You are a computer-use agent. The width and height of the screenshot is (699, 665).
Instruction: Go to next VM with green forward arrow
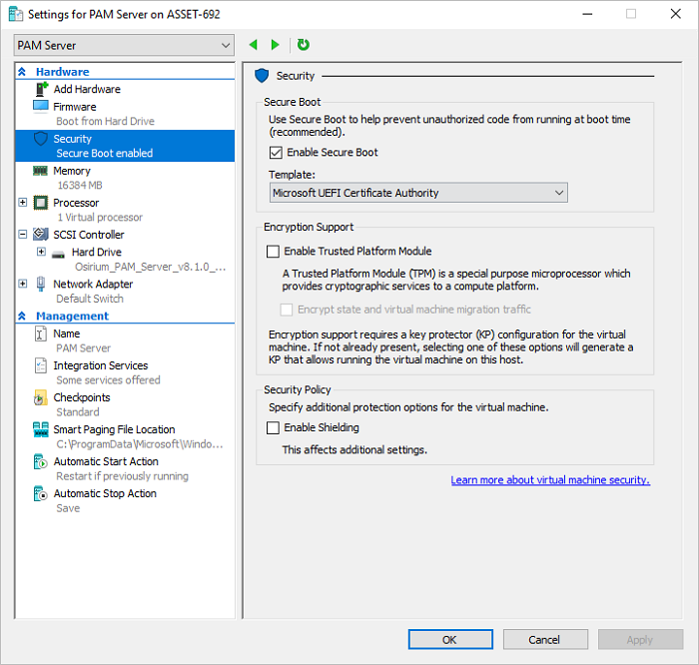[275, 45]
